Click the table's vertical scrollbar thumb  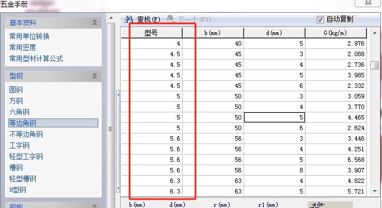[x=374, y=66]
